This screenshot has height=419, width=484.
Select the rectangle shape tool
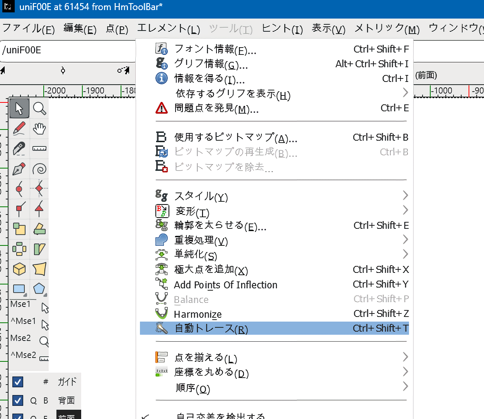19,289
